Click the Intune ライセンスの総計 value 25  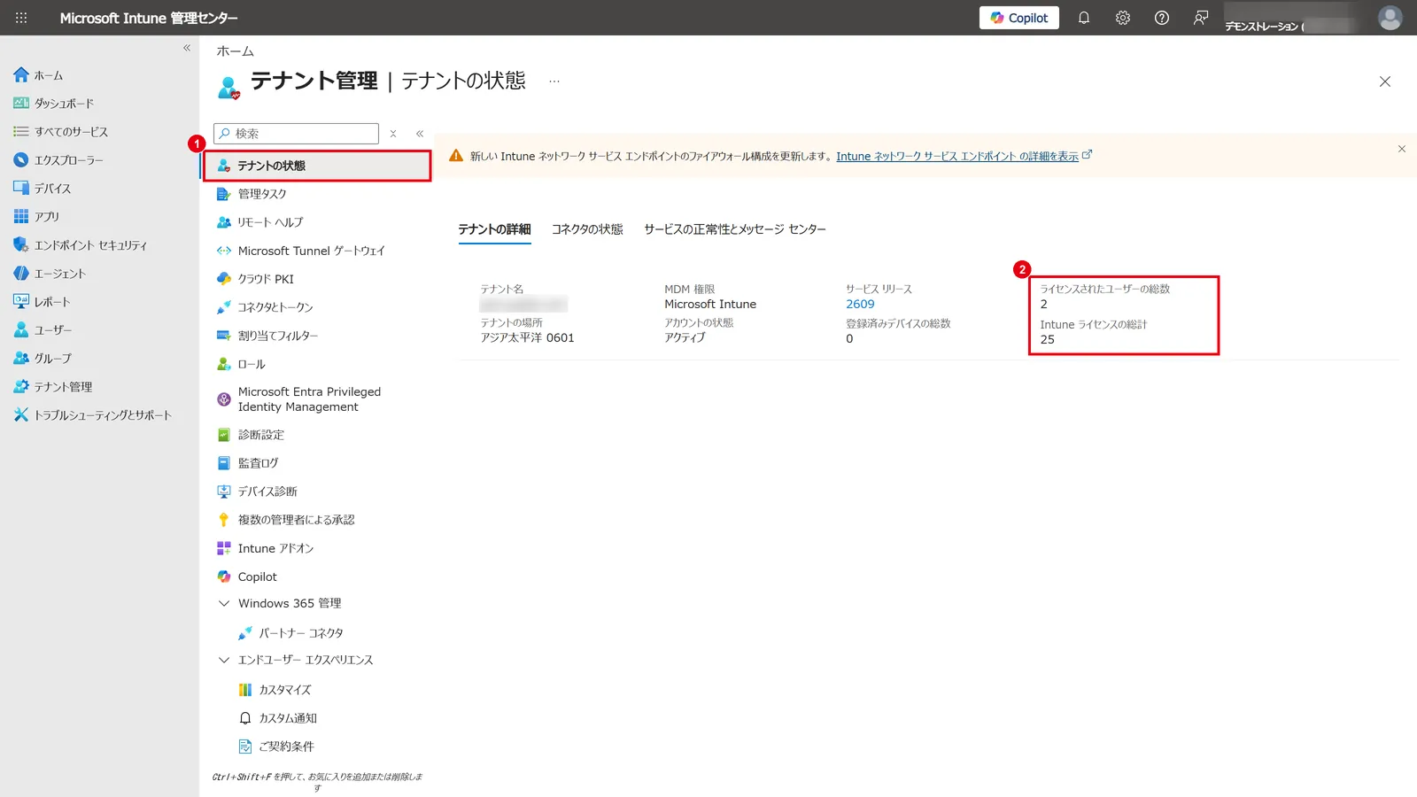click(x=1047, y=339)
